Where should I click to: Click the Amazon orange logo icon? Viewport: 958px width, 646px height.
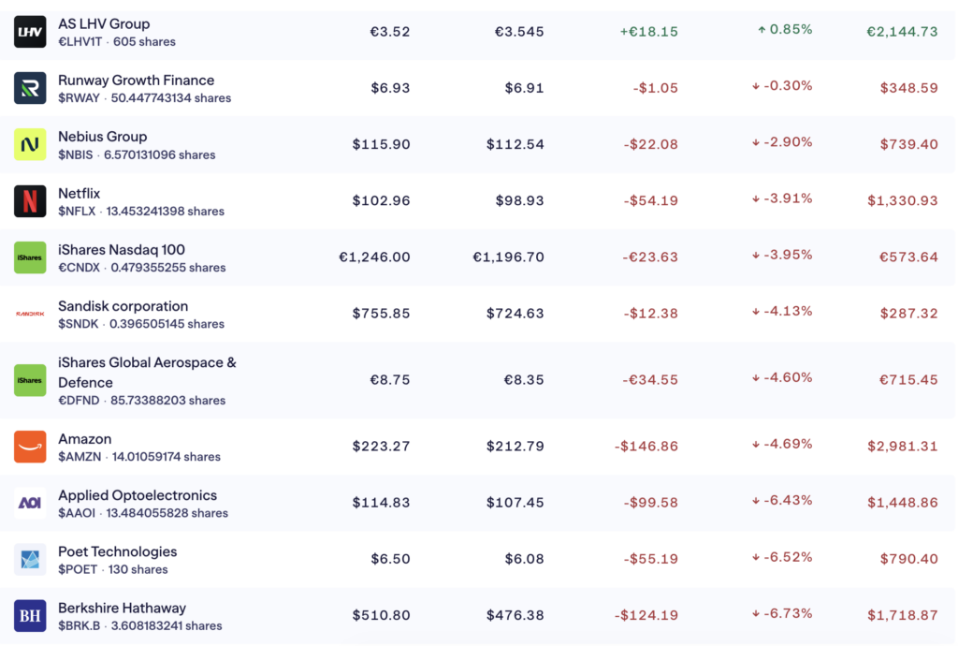[30, 447]
